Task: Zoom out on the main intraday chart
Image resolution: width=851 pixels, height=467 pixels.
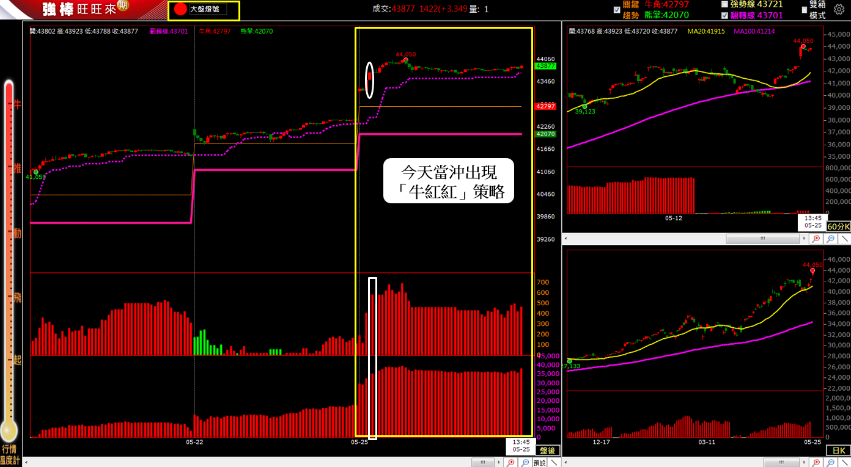Action: (x=525, y=463)
